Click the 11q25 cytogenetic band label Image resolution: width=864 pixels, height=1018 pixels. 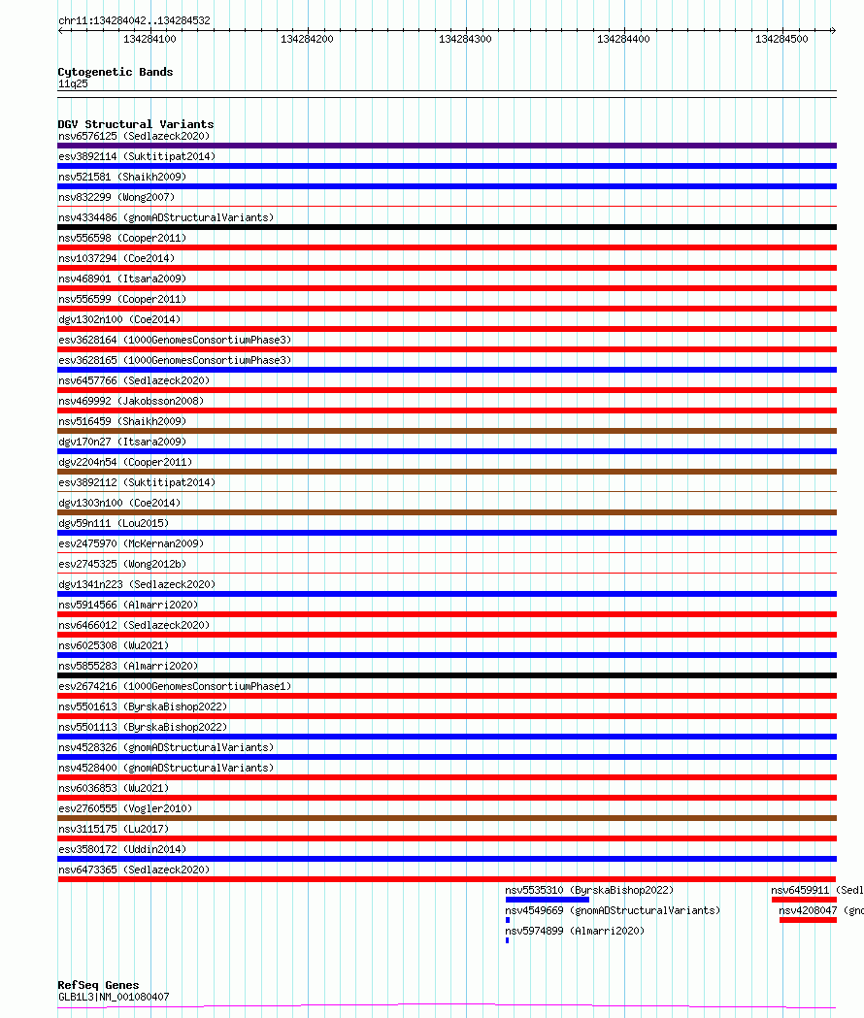73,83
